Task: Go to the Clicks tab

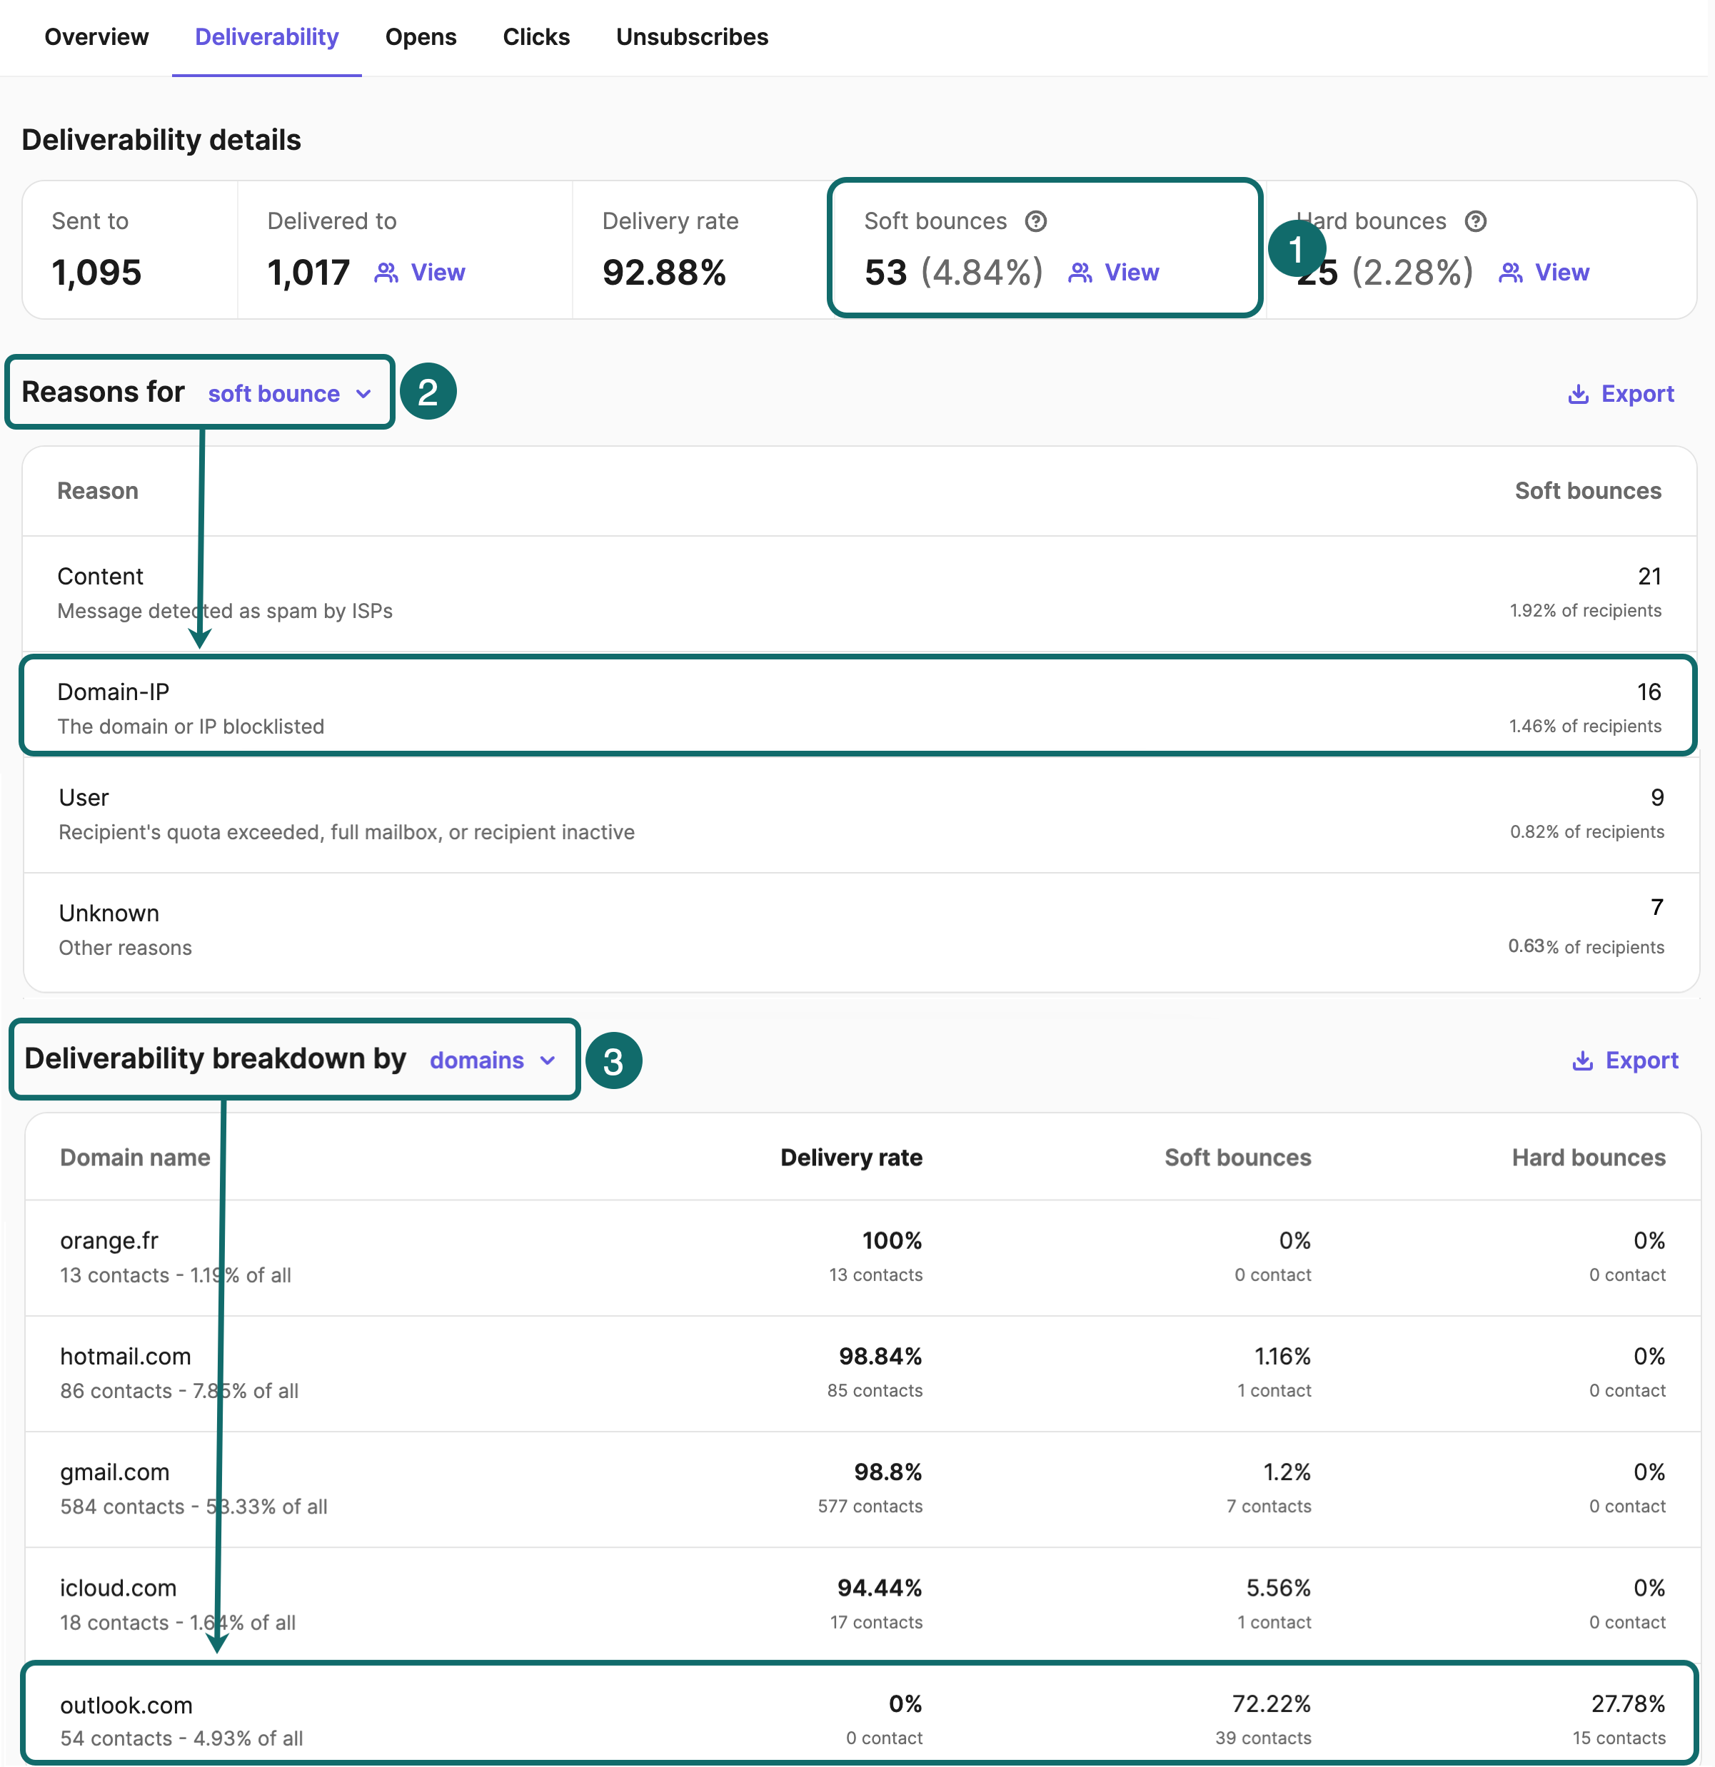Action: tap(536, 37)
